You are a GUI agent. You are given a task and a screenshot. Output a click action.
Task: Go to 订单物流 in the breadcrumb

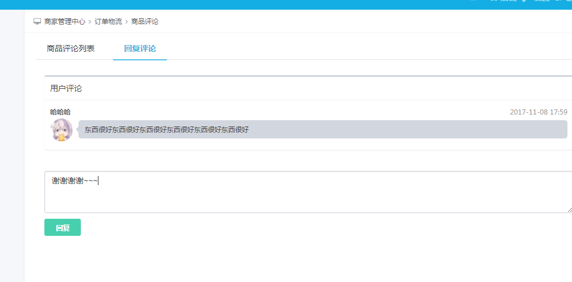(x=108, y=22)
